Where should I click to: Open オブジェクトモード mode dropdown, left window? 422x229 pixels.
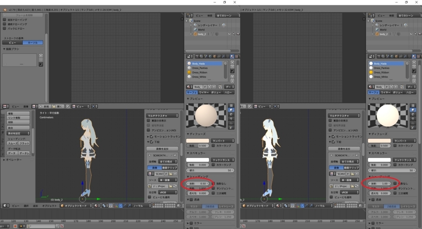click(76, 205)
